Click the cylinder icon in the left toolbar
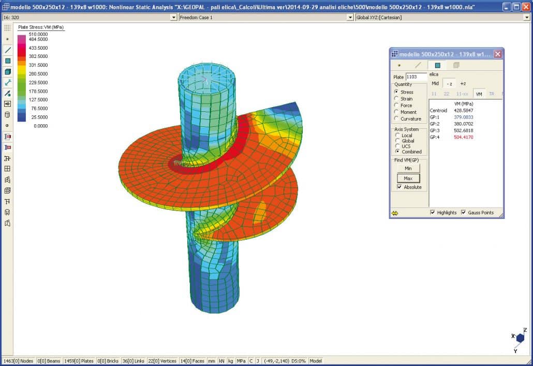 [7, 114]
